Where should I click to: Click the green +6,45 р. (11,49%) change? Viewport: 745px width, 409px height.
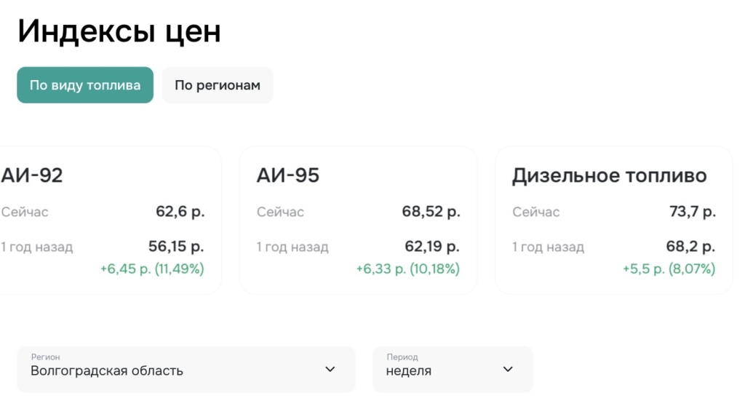pos(152,269)
